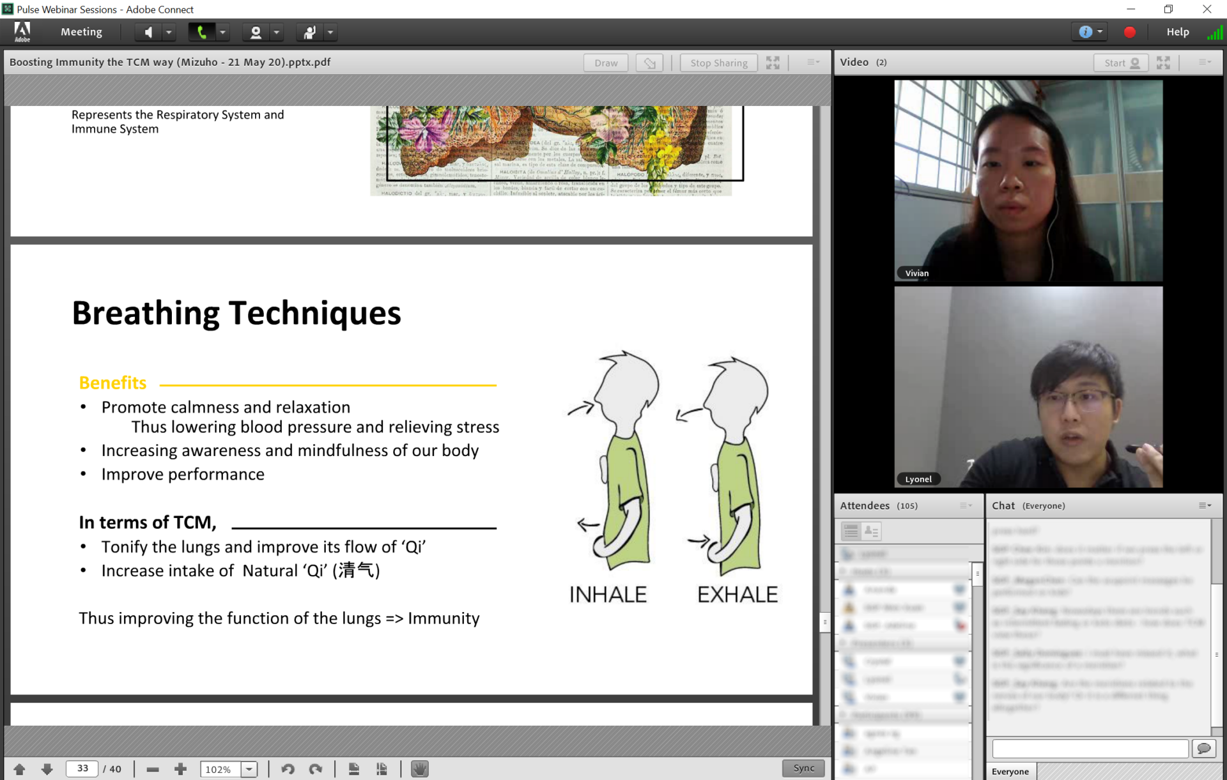This screenshot has height=780, width=1227.
Task: Open the 102% zoom level dropdown
Action: pos(249,769)
